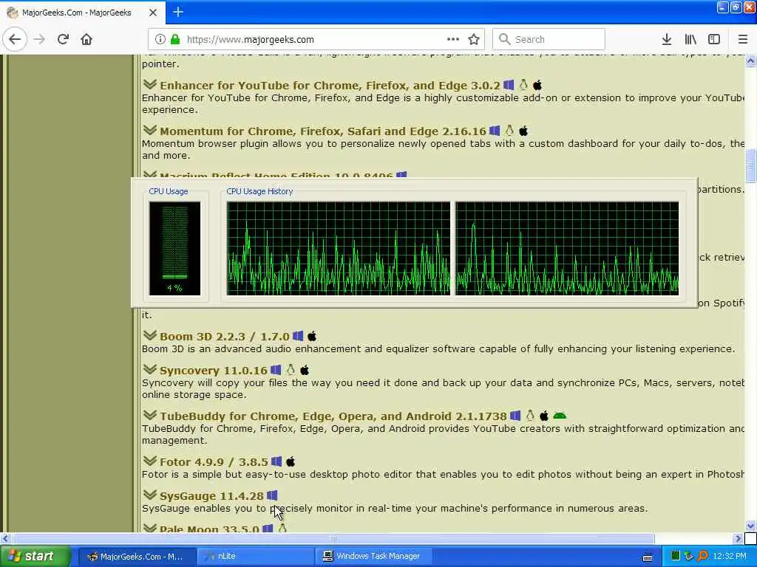The width and height of the screenshot is (757, 567).
Task: Expand the Syncovery entry chevron
Action: pyautogui.click(x=149, y=369)
